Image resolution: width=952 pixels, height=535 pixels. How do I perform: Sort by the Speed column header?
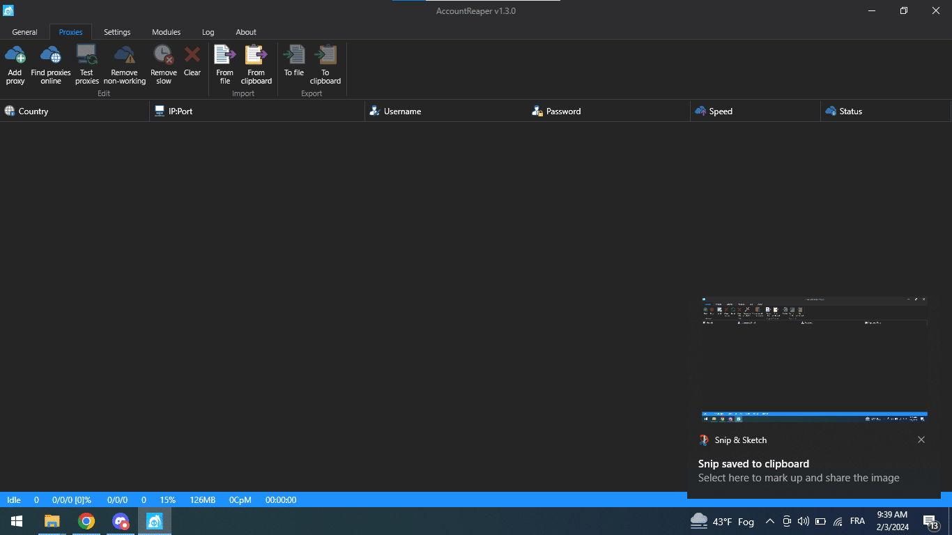pos(755,111)
